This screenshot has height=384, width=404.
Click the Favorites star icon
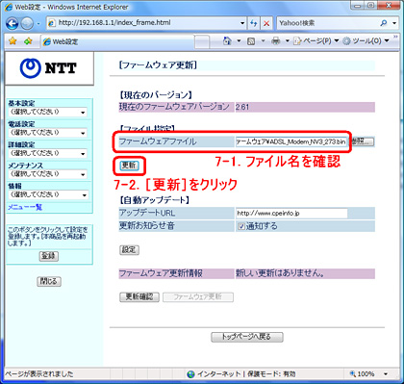(x=13, y=41)
